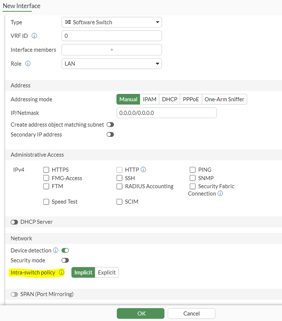Enable SPAN (Port Mirroring) toggle
Viewport: 282px width, 321px height.
15,294
